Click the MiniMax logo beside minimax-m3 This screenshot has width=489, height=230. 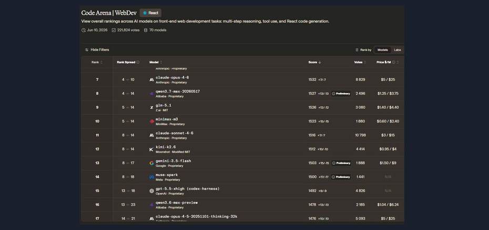(151, 122)
